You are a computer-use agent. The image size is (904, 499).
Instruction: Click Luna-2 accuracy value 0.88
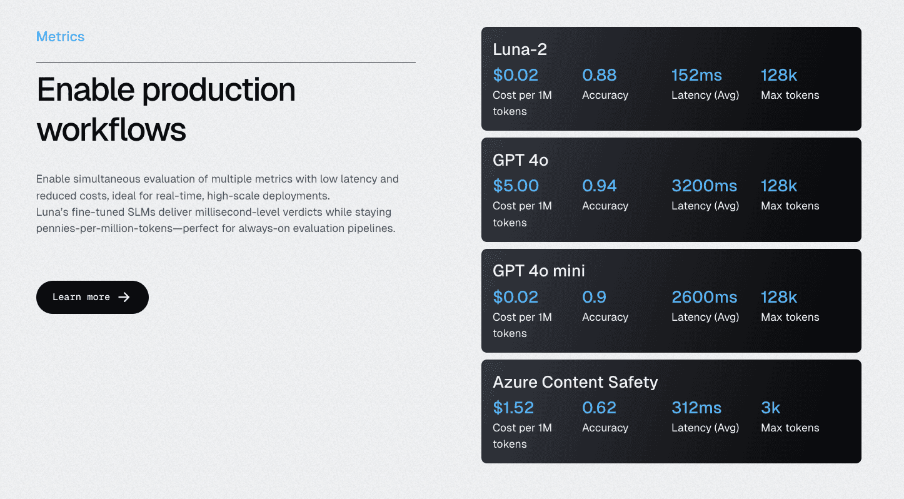(599, 75)
